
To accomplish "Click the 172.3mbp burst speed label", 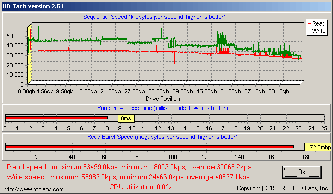I will [x=318, y=147].
